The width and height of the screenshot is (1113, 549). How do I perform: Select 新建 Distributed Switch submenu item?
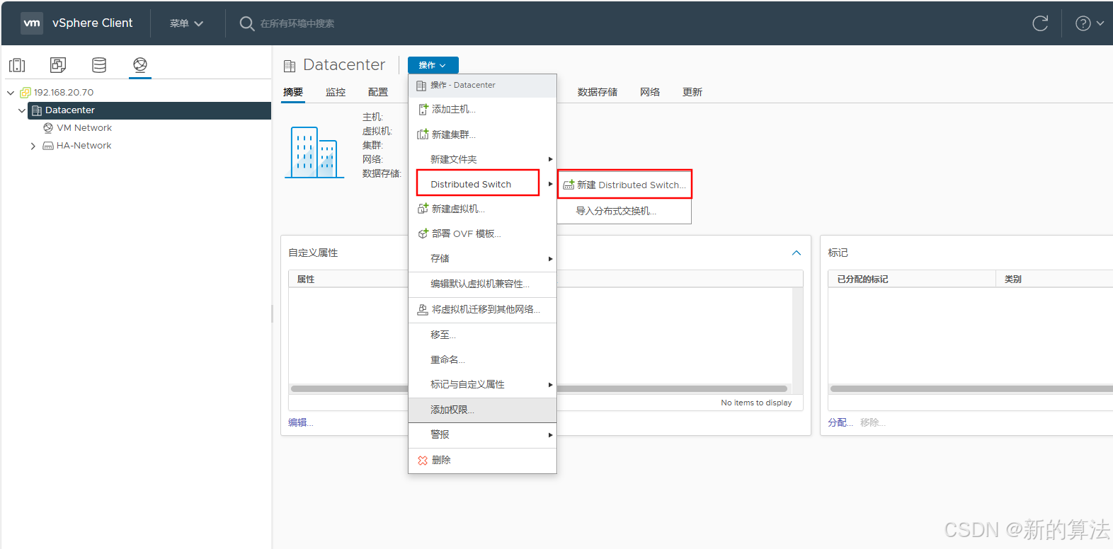click(624, 185)
